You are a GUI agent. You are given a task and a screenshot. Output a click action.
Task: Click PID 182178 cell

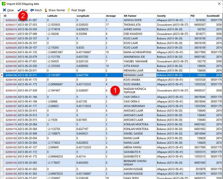pyautogui.click(x=198, y=61)
